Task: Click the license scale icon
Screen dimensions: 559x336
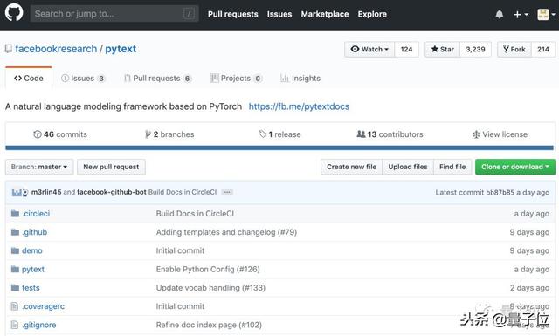Action: 476,134
